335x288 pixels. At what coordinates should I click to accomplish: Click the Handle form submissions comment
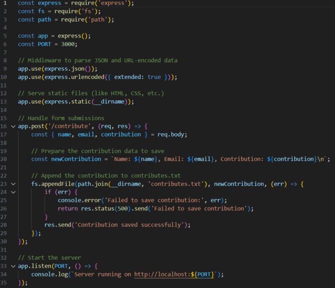tap(61, 118)
